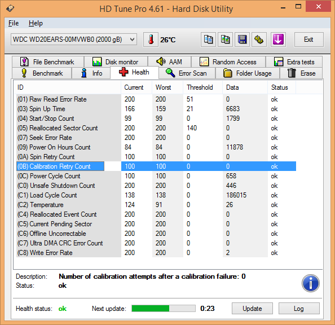Click the 0:23 countdown timer
The image size is (335, 325).
pos(207,308)
